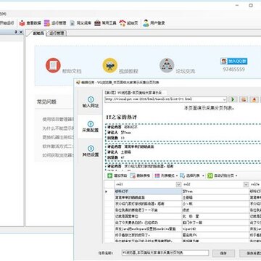261x261 pixels.
Task: Open the col2 column header dropdown
Action: [x=246, y=184]
